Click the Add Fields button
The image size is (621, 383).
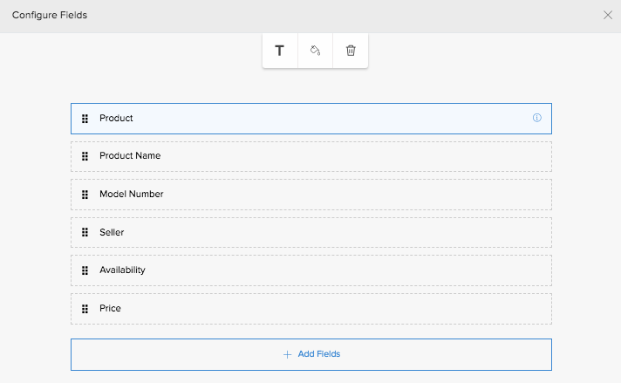tap(311, 354)
